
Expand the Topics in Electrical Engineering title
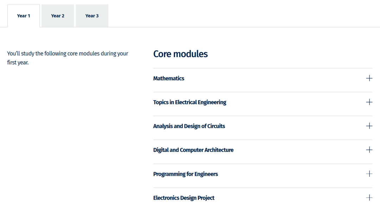pyautogui.click(x=190, y=102)
